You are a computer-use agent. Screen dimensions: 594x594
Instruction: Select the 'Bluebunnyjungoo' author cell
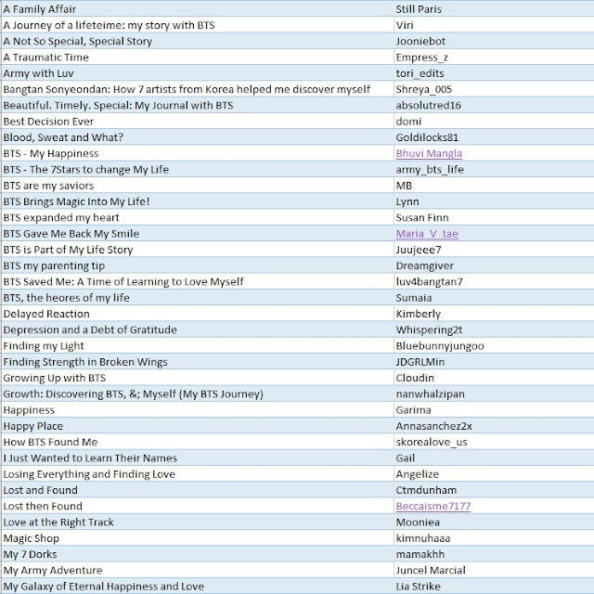pyautogui.click(x=494, y=346)
